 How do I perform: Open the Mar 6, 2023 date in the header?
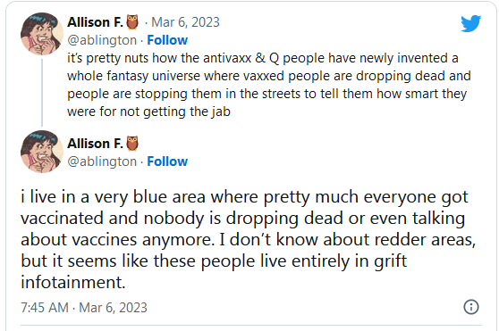coord(185,22)
